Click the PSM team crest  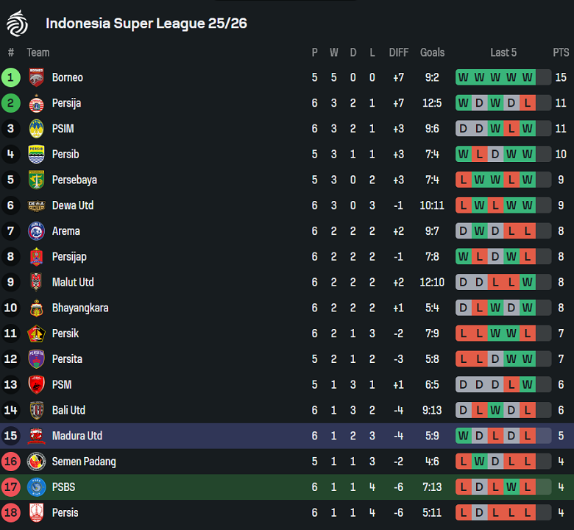coord(36,384)
